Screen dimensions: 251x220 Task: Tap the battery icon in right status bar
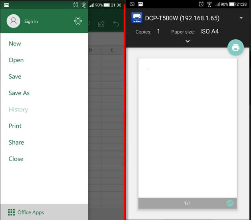(232, 4)
